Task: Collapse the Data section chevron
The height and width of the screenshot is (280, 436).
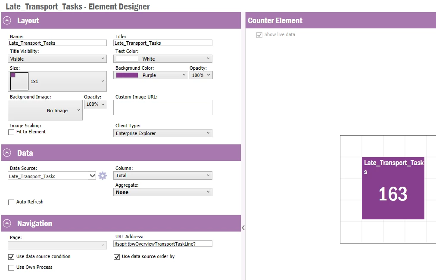Action: pyautogui.click(x=7, y=153)
